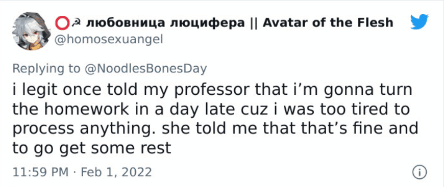The image size is (444, 187).
Task: Click the Feb 1, 2022 date
Action: click(116, 172)
